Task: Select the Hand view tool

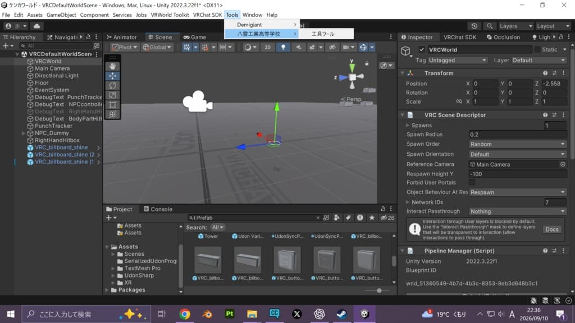Action: (112, 66)
